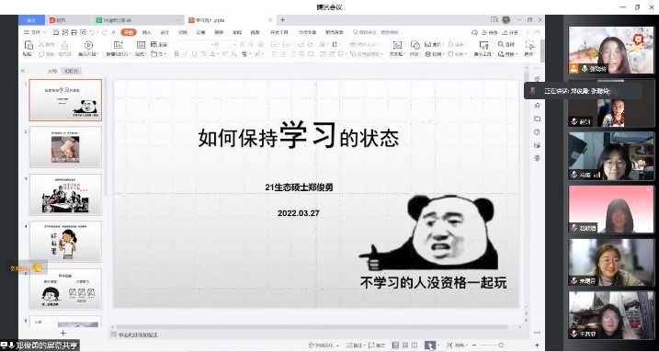Switch to reading view icon
This screenshot has height=352, width=659.
pyautogui.click(x=415, y=345)
